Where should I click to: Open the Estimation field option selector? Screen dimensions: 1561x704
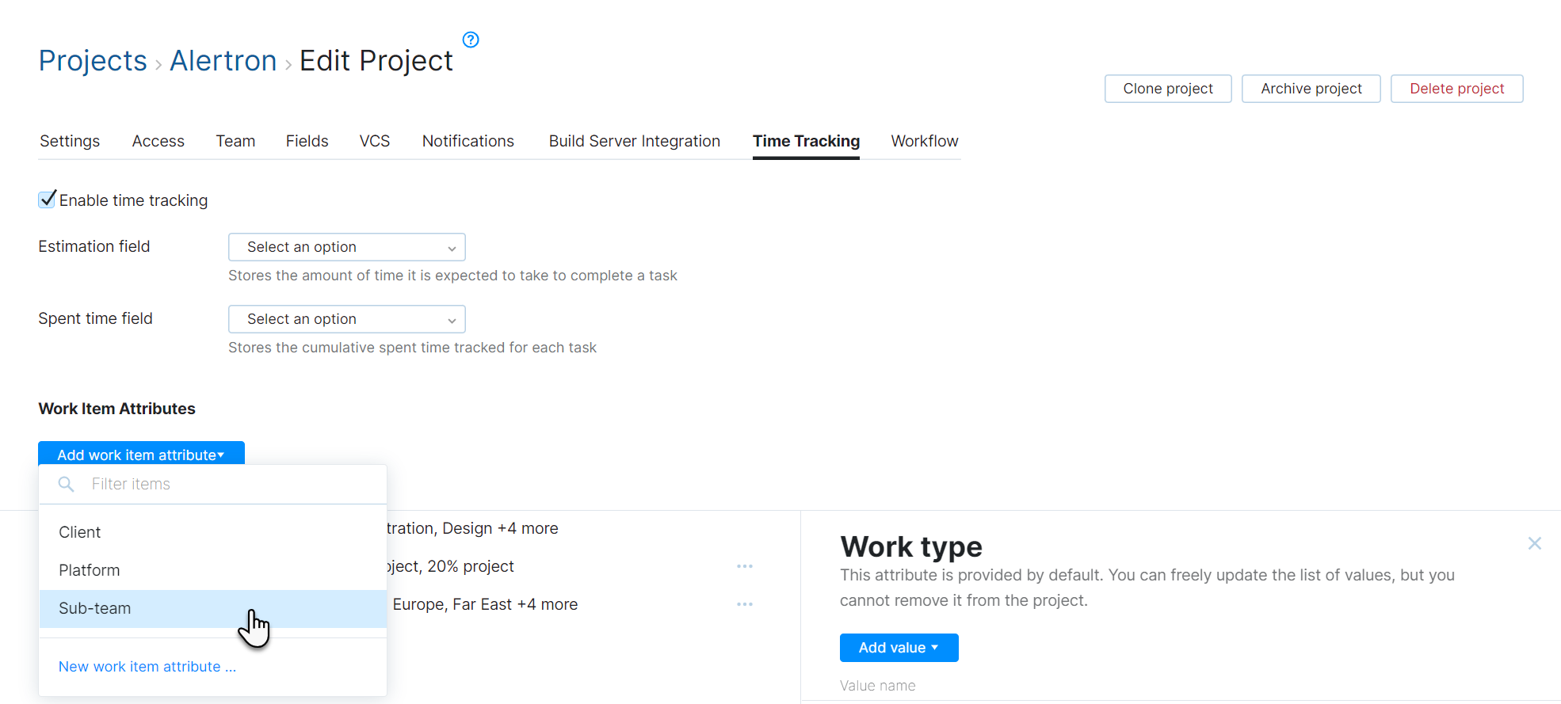(346, 246)
